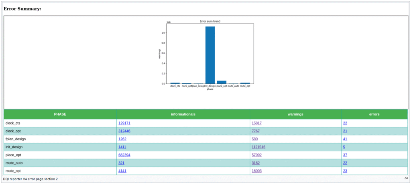
Task: Open clock_cts informationals count 129171
Action: 124,123
